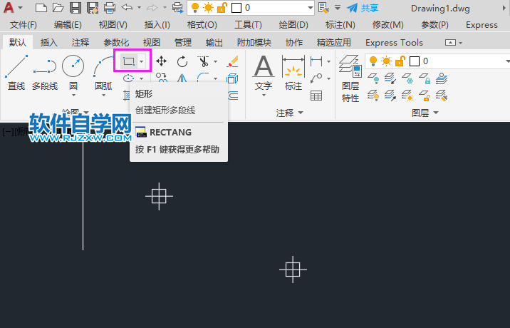The width and height of the screenshot is (510, 328).
Task: Click the New drawing icon
Action: coord(41,8)
